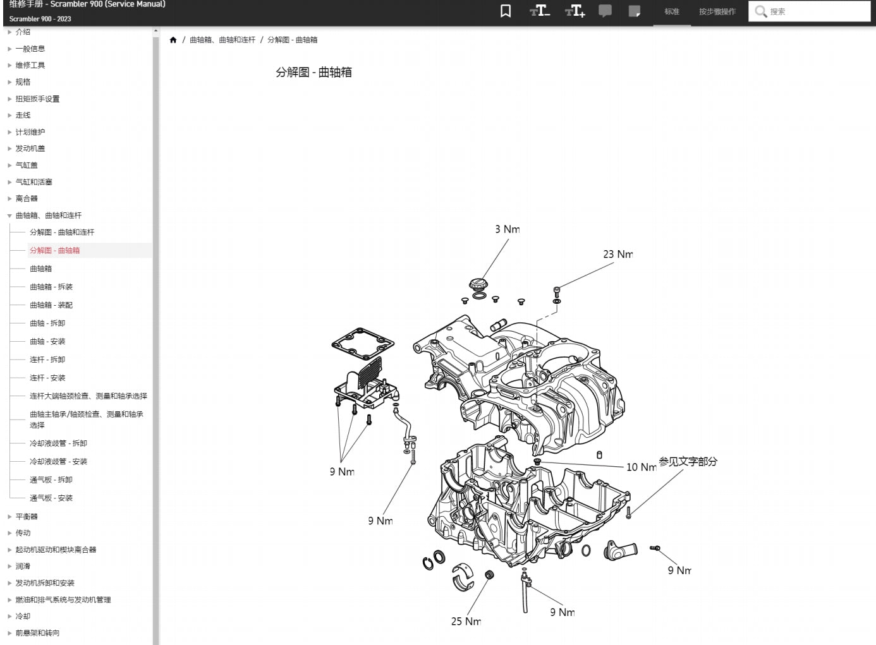Image resolution: width=876 pixels, height=645 pixels.
Task: Click the home icon in the breadcrumb
Action: (x=173, y=39)
